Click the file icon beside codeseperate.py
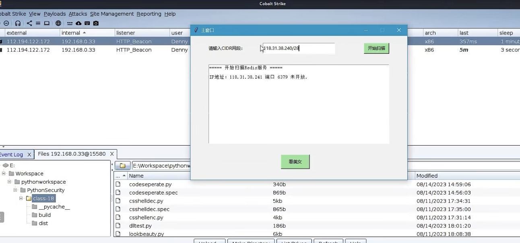 tap(118, 184)
